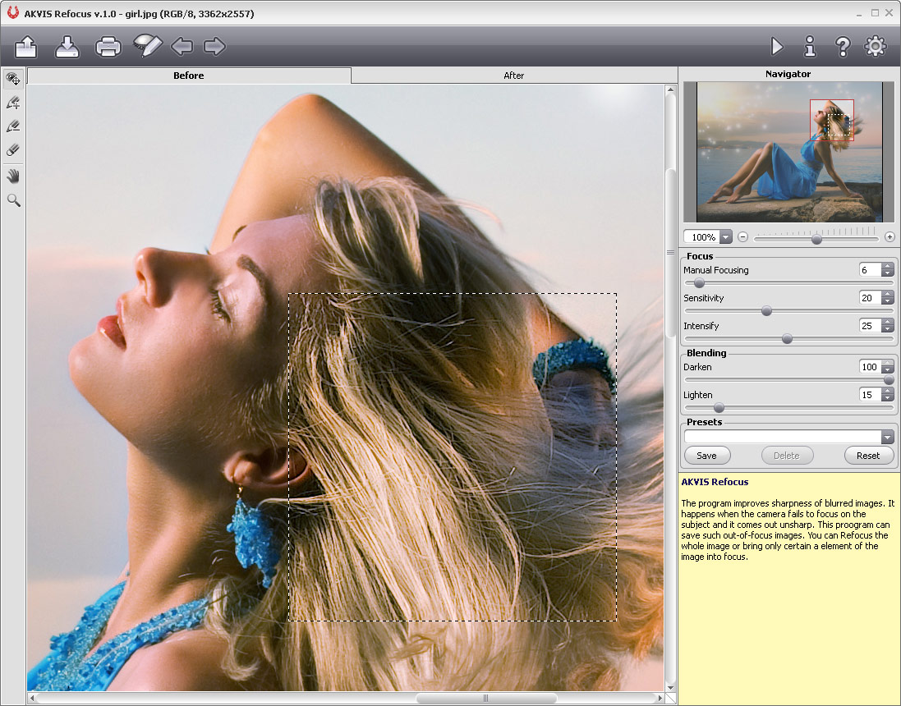Open an image file with the toolbar icon
Screen dimensions: 901x706
click(26, 47)
